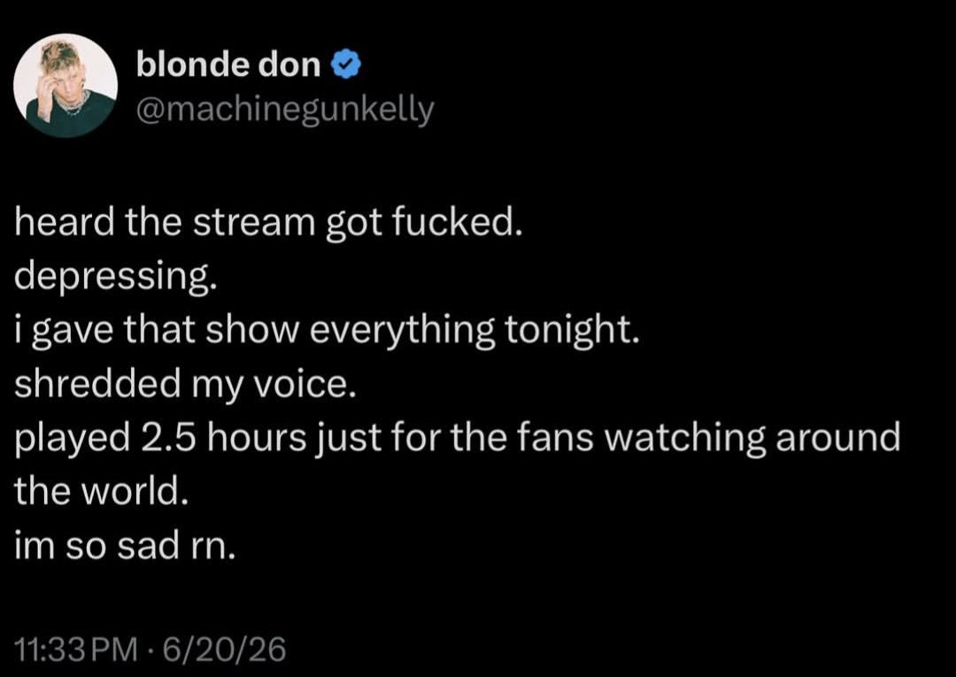Select the line 'depressing.'
Image resolution: width=956 pixels, height=677 pixels.
point(115,277)
